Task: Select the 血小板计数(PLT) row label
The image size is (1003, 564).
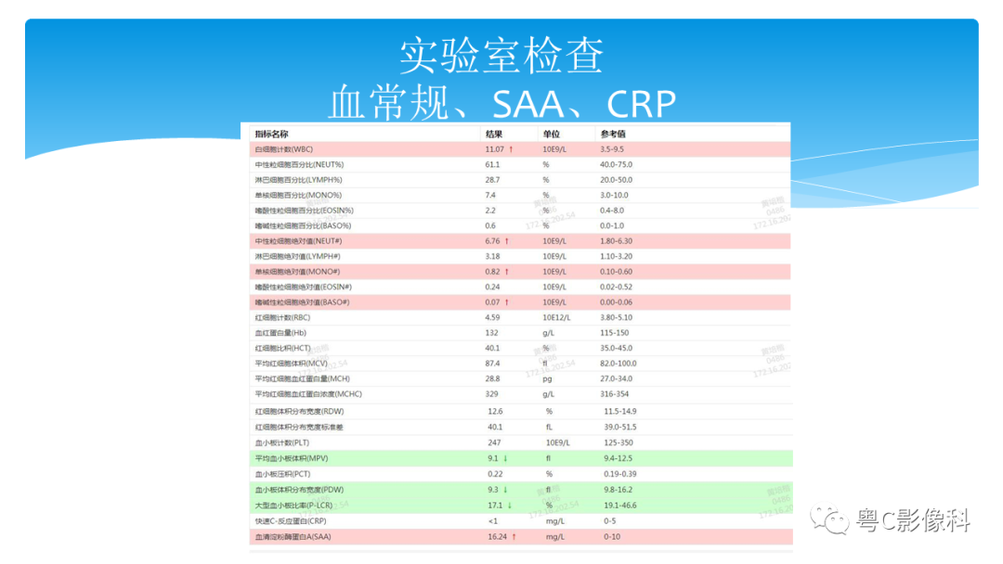Action: (x=282, y=443)
